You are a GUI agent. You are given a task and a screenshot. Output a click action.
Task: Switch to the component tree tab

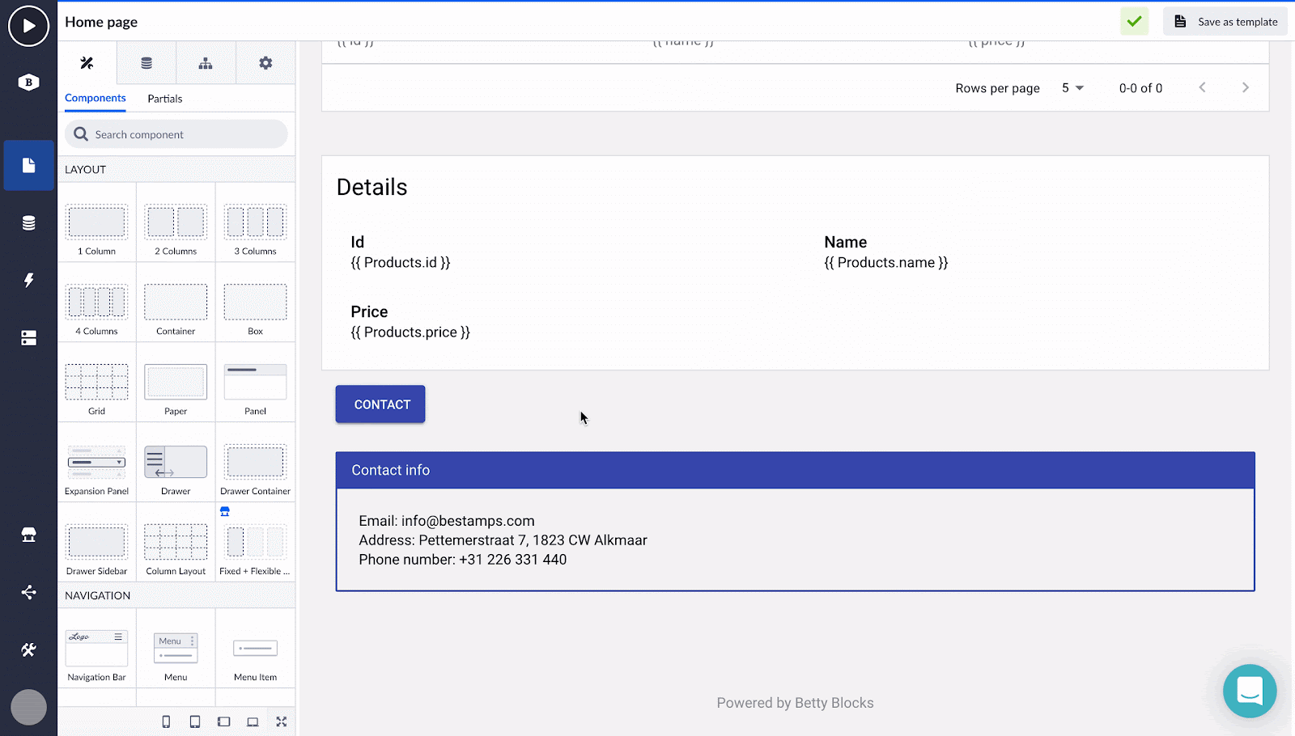click(206, 63)
